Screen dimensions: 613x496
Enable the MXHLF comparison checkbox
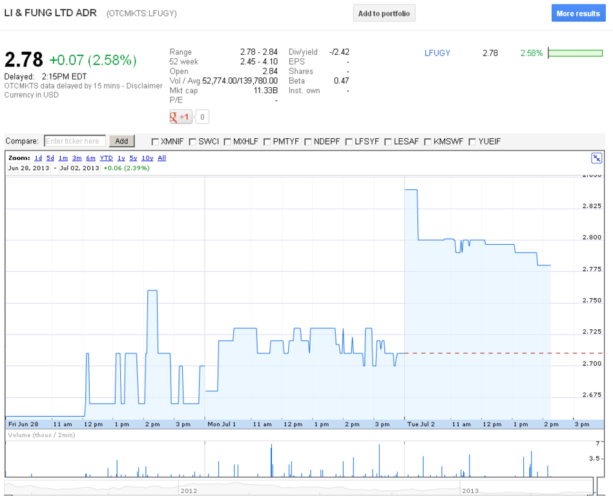tap(227, 142)
